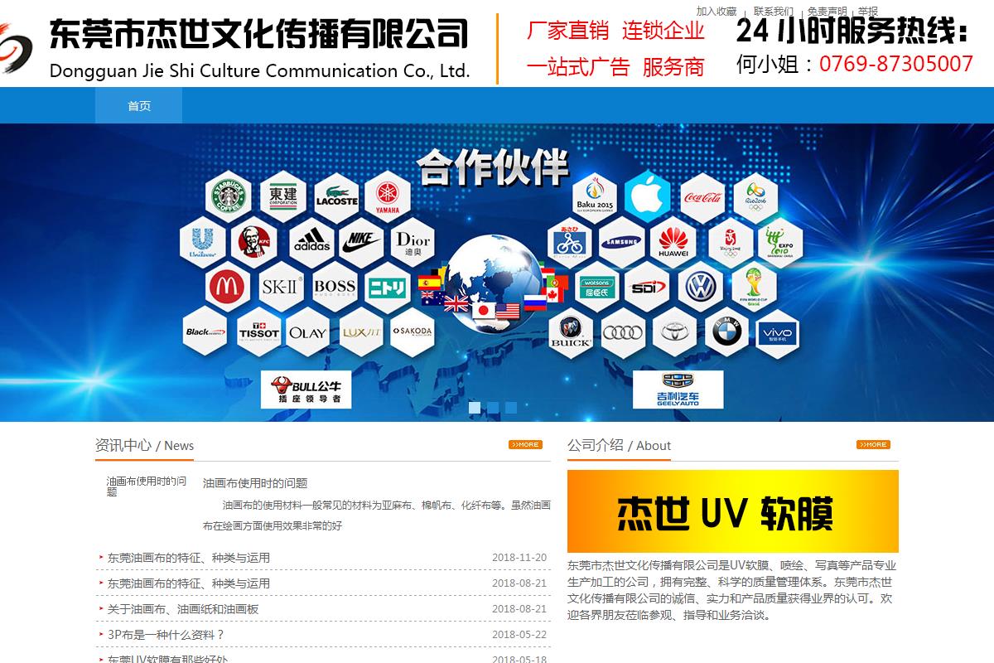
Task: Click the BOSS logo in banner
Action: [335, 287]
